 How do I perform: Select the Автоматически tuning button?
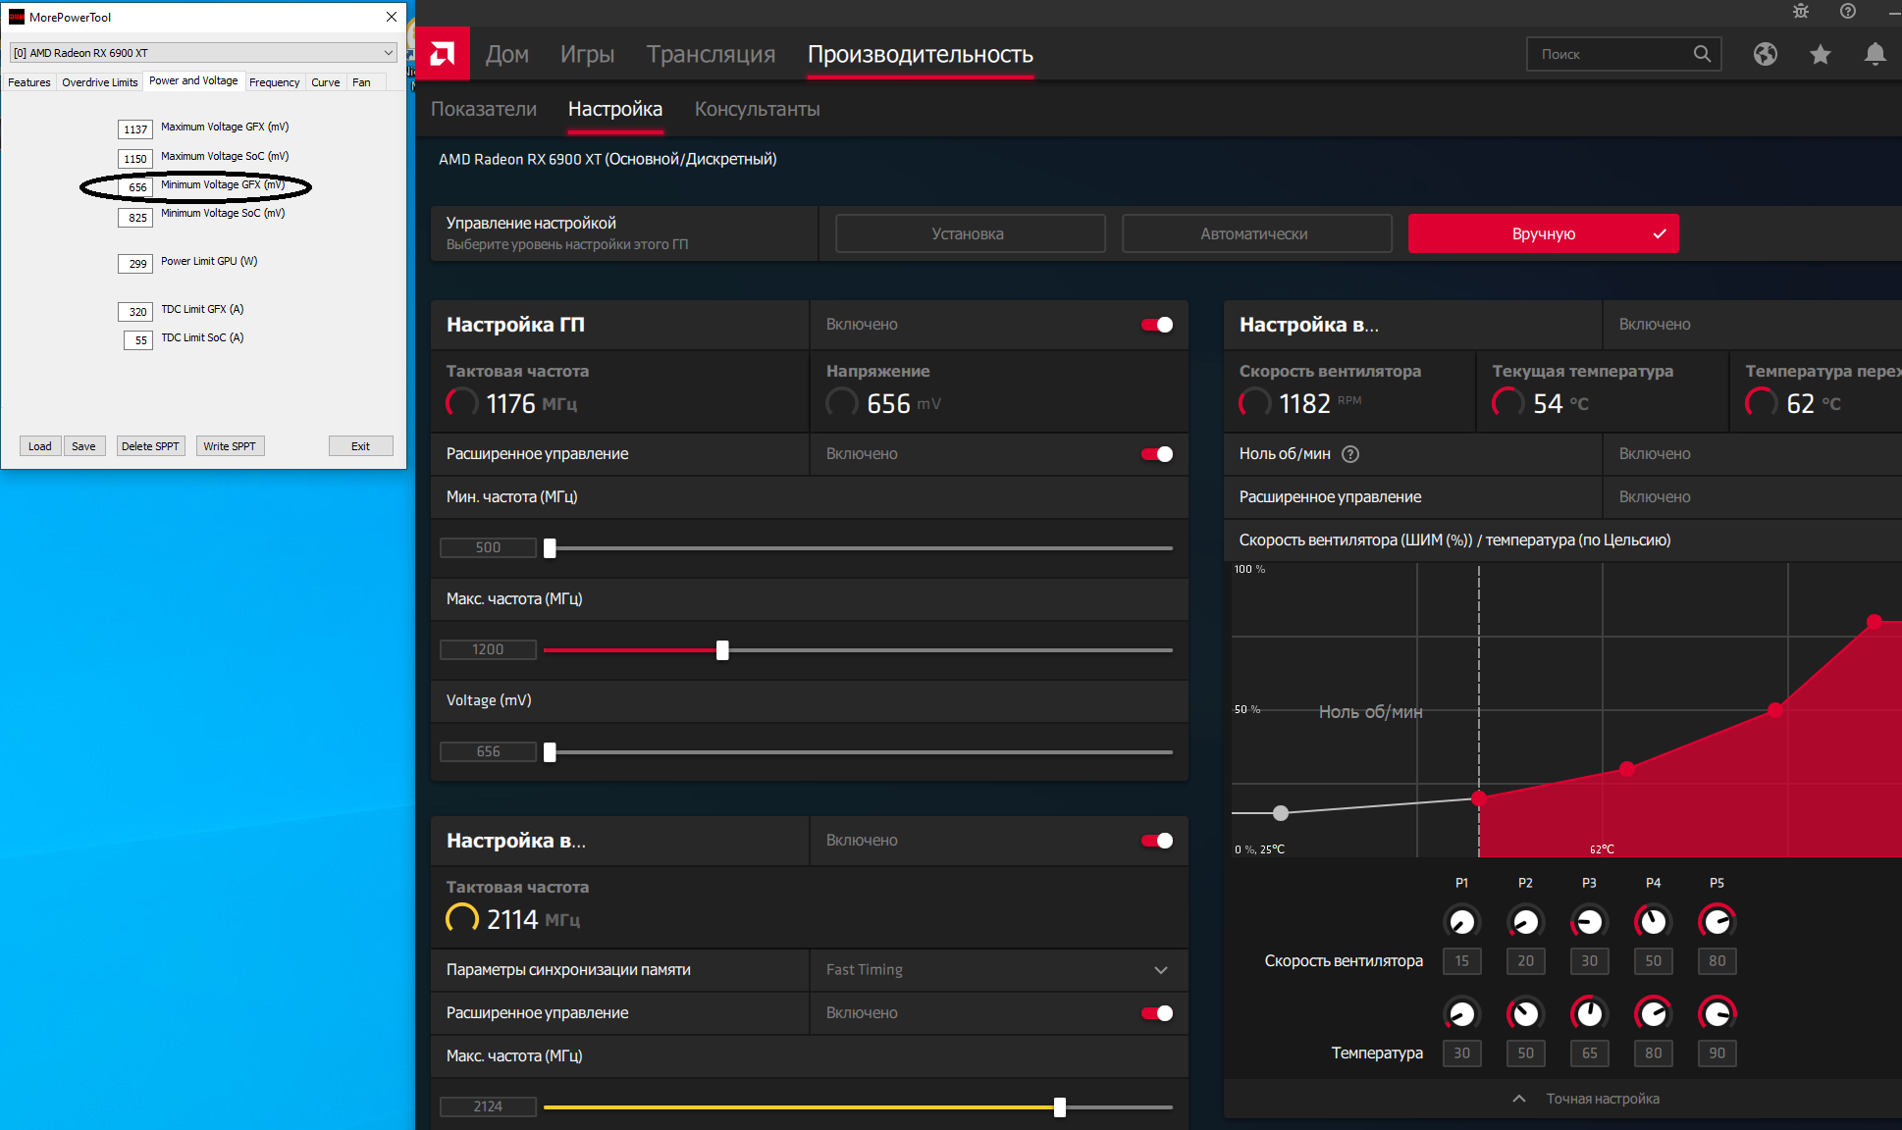(x=1255, y=233)
